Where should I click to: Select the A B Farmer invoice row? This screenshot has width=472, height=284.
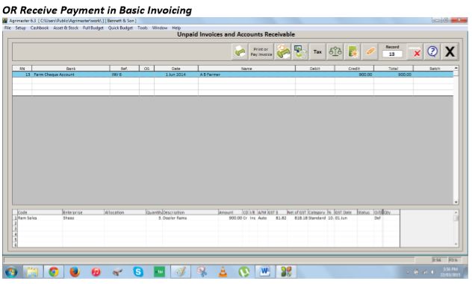233,75
